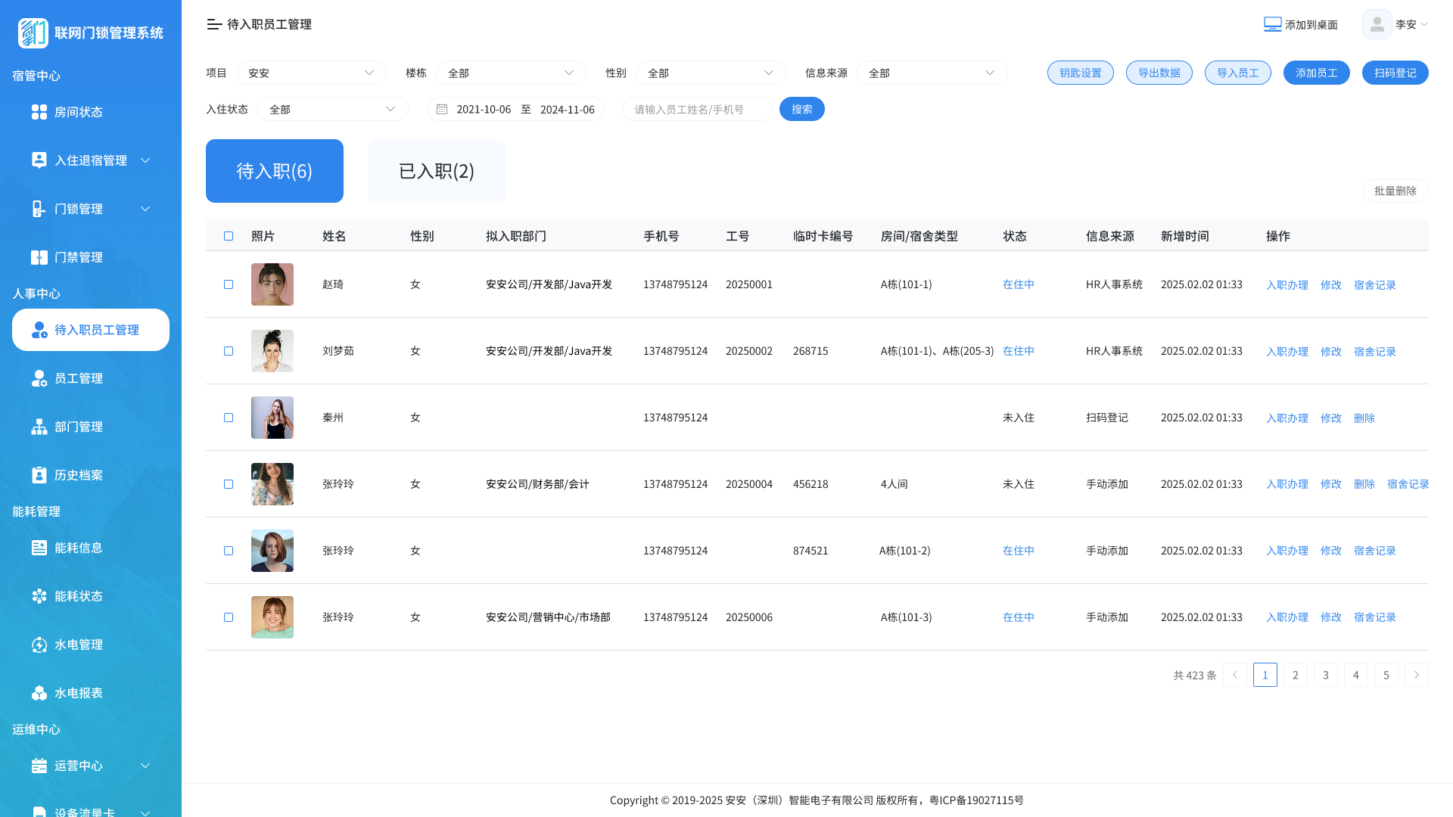This screenshot has height=817, width=1453.
Task: Open 待入职员工管理 in sidebar
Action: click(91, 330)
